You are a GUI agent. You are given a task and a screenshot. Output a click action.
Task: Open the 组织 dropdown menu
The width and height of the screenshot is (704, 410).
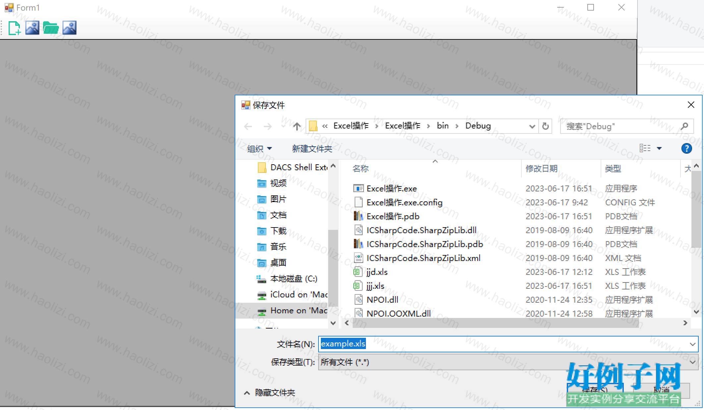click(x=259, y=149)
